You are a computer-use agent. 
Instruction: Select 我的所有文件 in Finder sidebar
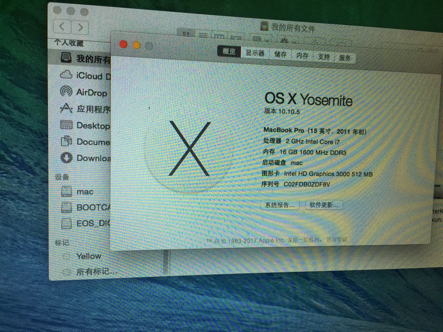[x=80, y=58]
